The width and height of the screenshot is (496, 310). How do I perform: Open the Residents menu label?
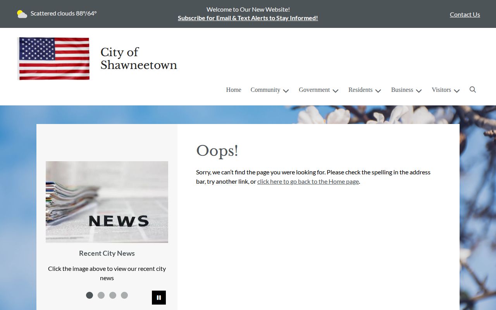pos(360,90)
